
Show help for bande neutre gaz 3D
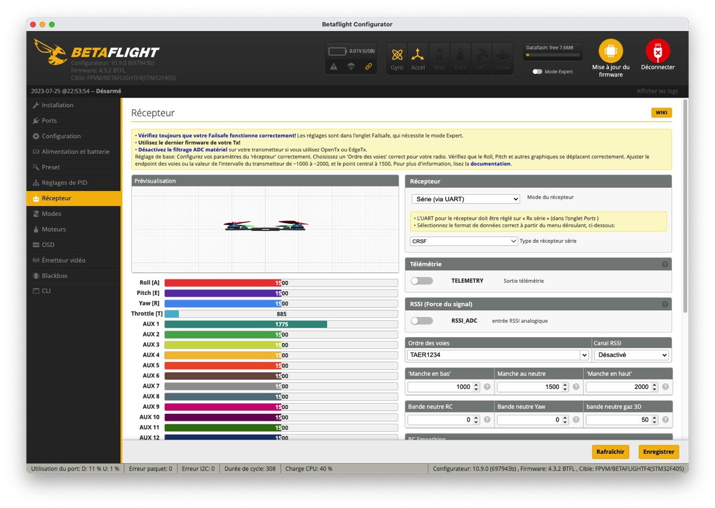tap(665, 420)
